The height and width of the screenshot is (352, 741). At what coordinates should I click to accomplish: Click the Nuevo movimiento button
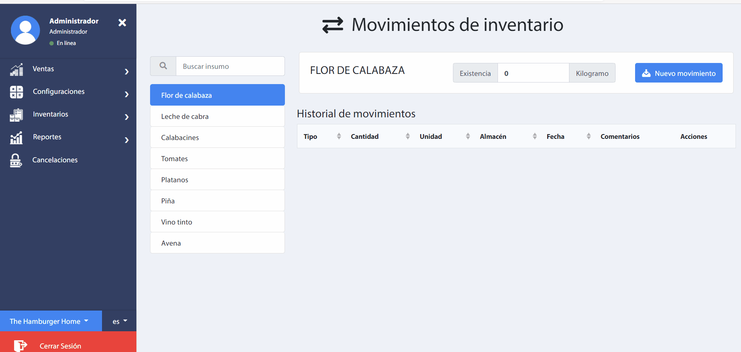(678, 73)
